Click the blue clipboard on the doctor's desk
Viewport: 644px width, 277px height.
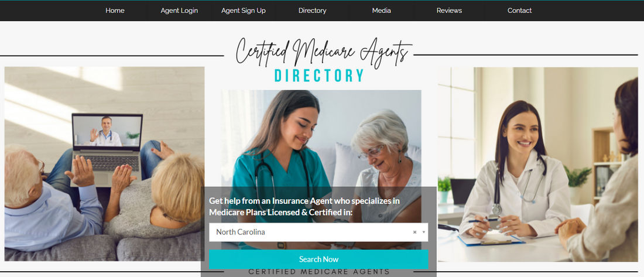tap(491, 239)
